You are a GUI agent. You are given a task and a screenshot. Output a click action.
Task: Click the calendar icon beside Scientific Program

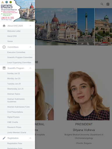tap(4, 68)
